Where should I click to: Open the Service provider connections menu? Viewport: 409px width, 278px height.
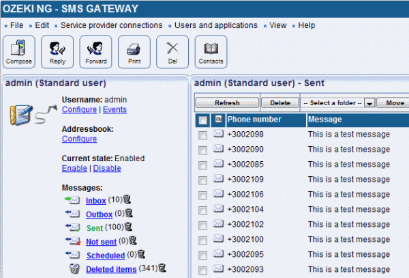(x=111, y=25)
